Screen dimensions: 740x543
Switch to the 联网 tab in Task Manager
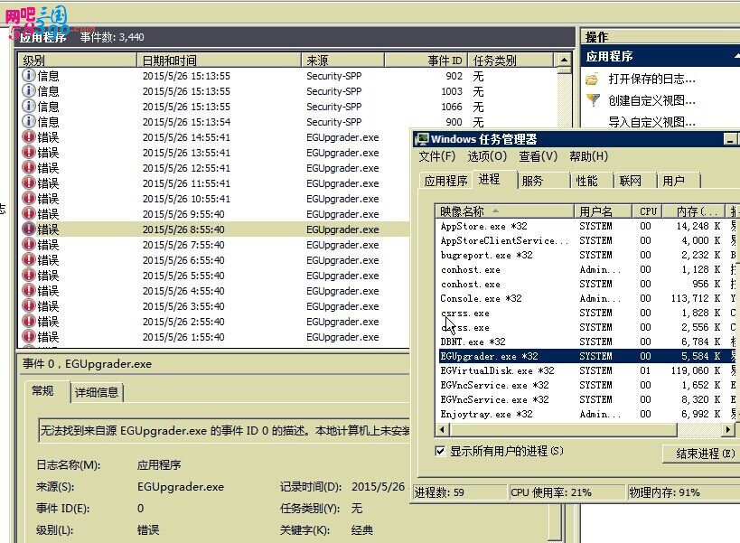coord(635,181)
